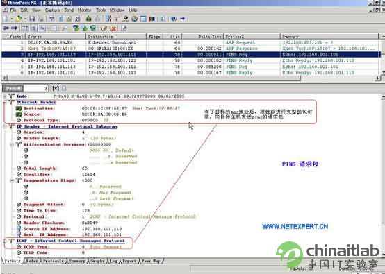
Task: Click the green bell toolbar icon
Action: (89, 19)
